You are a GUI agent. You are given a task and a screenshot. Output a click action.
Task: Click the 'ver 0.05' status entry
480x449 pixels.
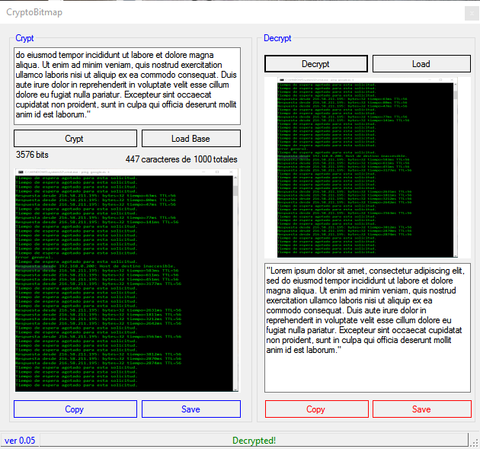20,441
